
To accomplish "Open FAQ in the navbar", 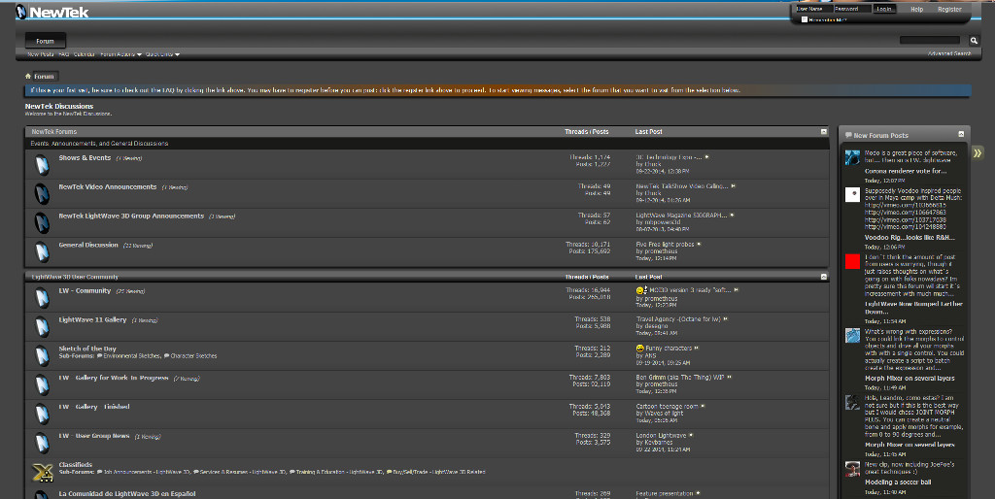I will coord(64,54).
